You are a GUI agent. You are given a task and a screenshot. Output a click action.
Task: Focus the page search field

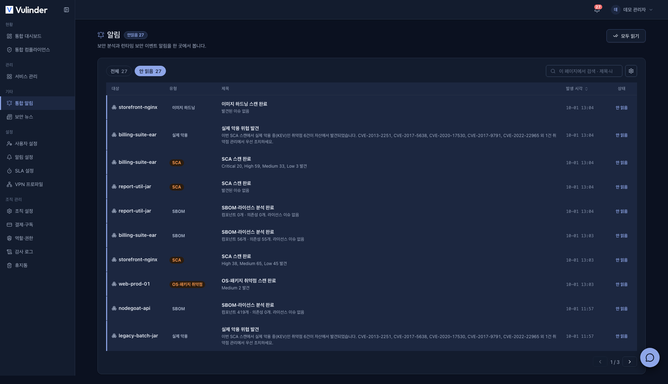point(584,71)
